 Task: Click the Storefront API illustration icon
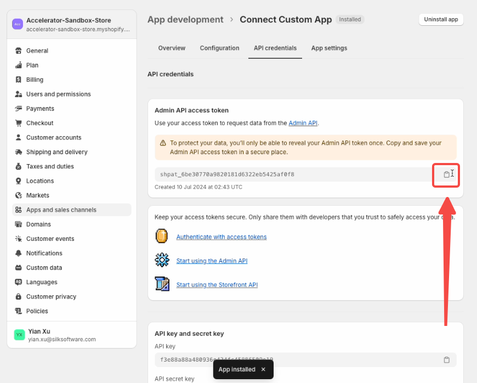point(162,284)
